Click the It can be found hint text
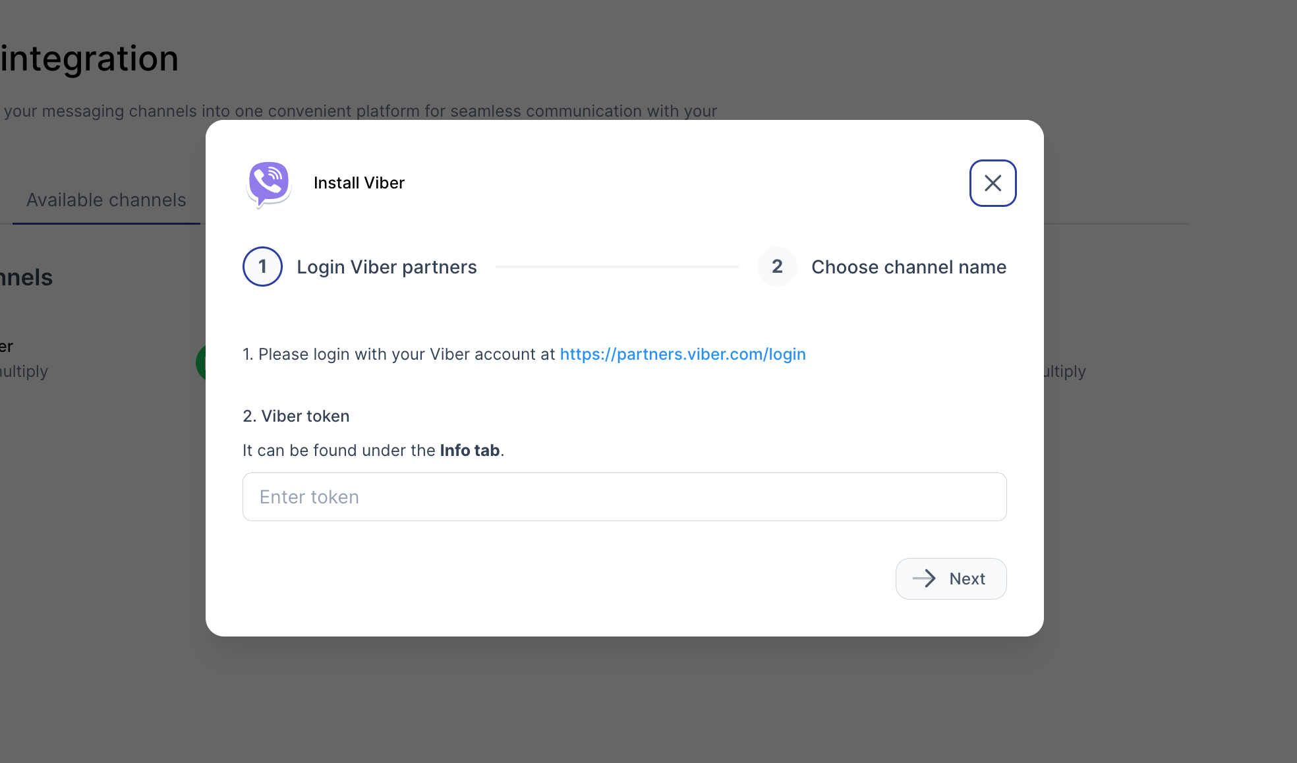The width and height of the screenshot is (1297, 763). tap(339, 451)
